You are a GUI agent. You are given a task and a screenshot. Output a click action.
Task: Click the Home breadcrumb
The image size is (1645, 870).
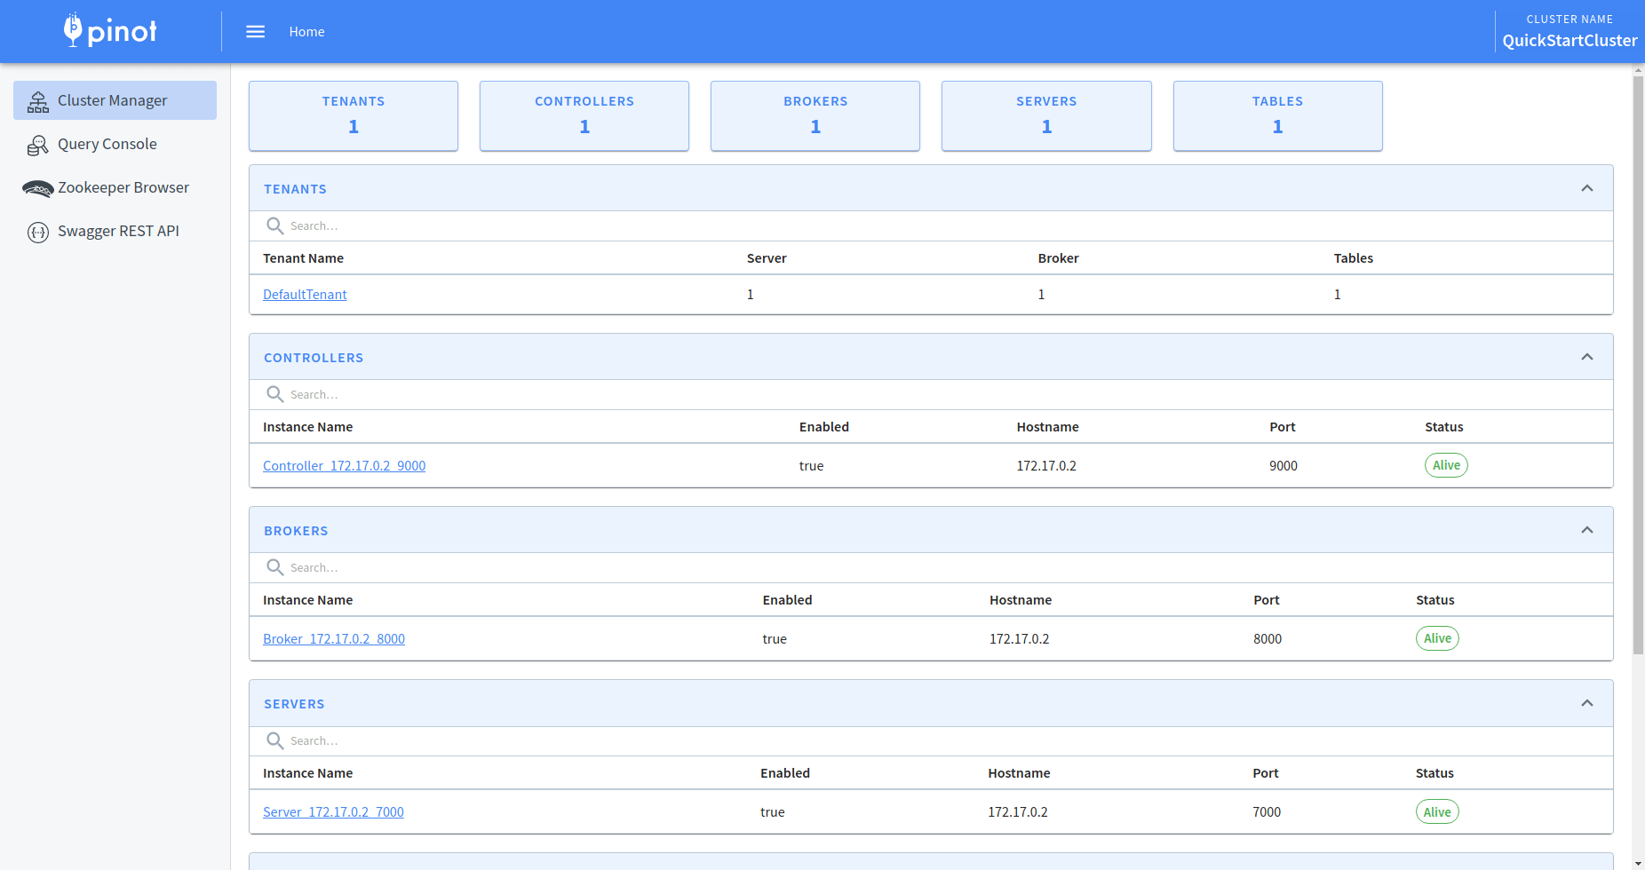click(x=306, y=32)
